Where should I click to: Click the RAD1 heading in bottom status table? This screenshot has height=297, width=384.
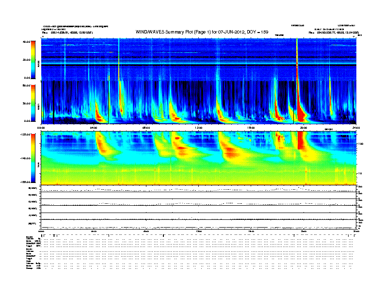(x=29, y=249)
